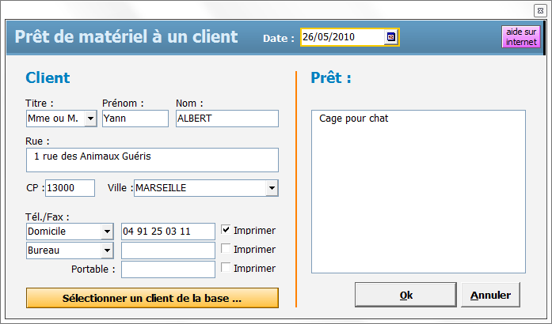Click the Prénom field containing Yann

tap(135, 119)
